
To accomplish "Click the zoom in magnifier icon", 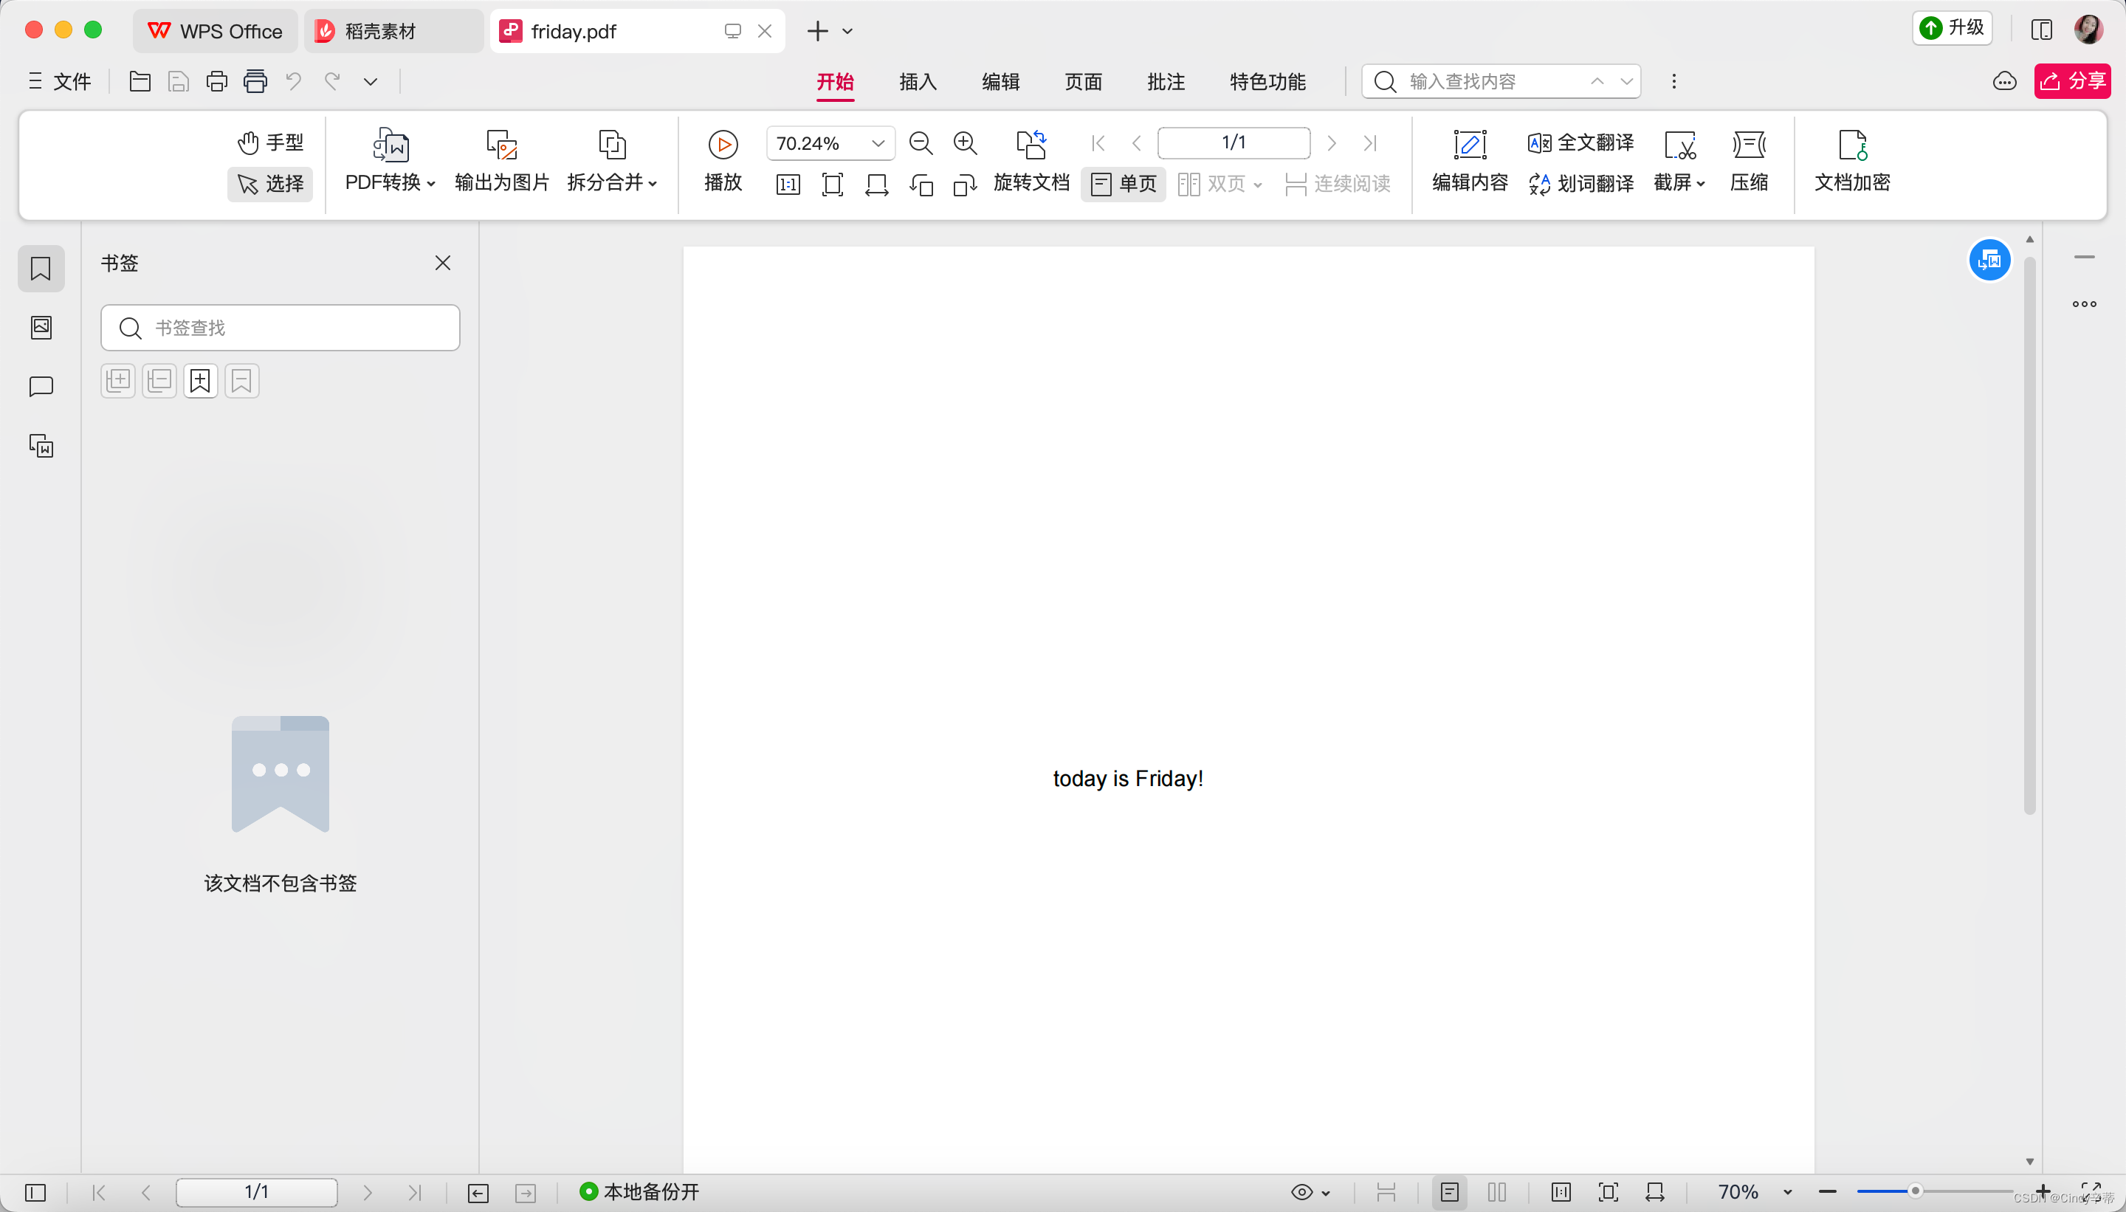I will (x=965, y=143).
